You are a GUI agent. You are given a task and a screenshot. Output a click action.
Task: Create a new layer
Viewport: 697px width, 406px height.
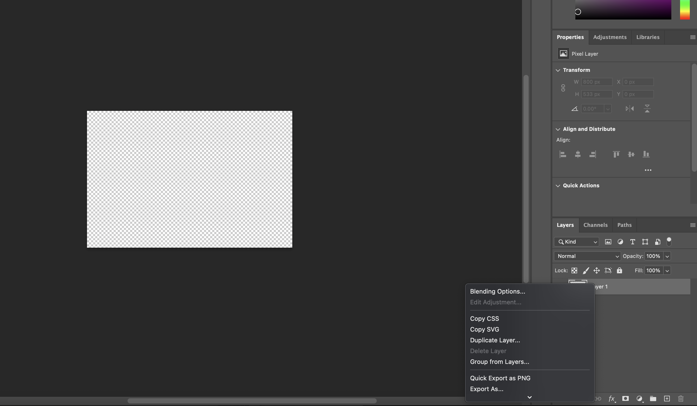click(667, 399)
